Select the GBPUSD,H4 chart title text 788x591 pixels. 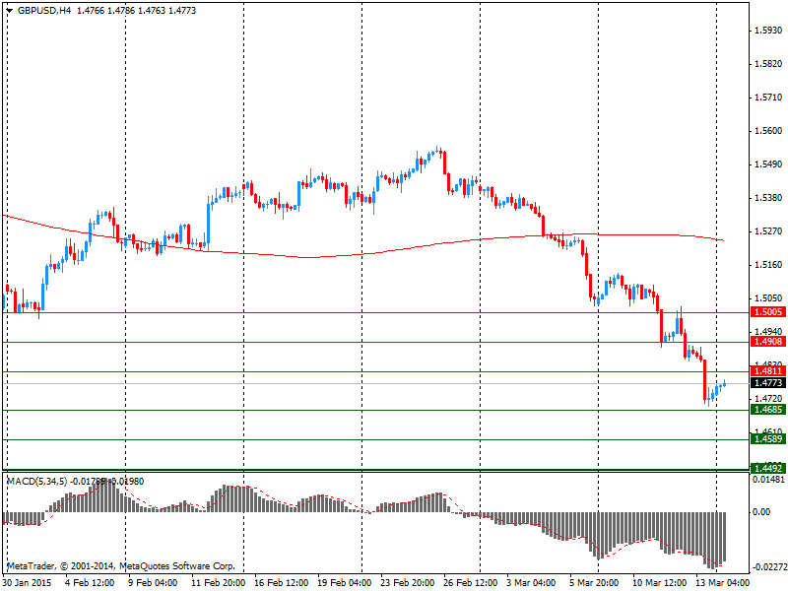(44, 11)
